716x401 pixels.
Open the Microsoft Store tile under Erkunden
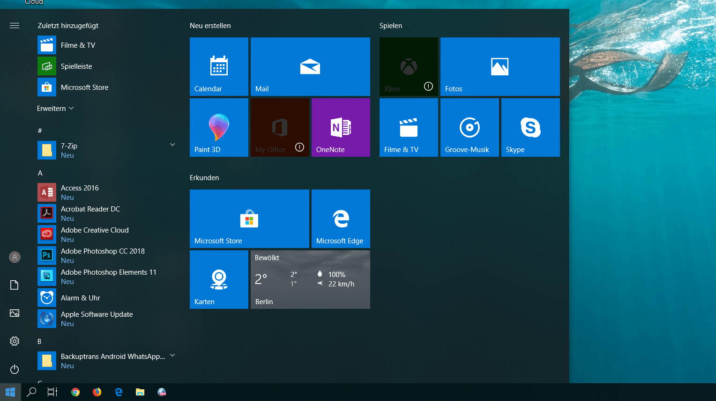click(249, 219)
